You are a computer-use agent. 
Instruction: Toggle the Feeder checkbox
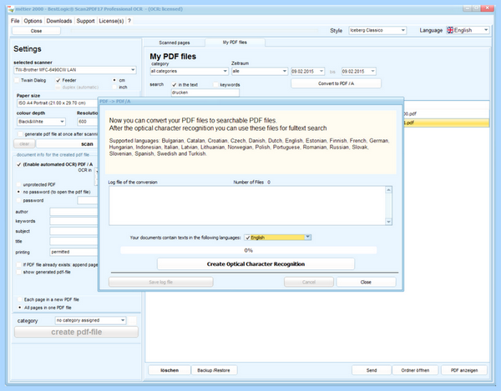[58, 80]
